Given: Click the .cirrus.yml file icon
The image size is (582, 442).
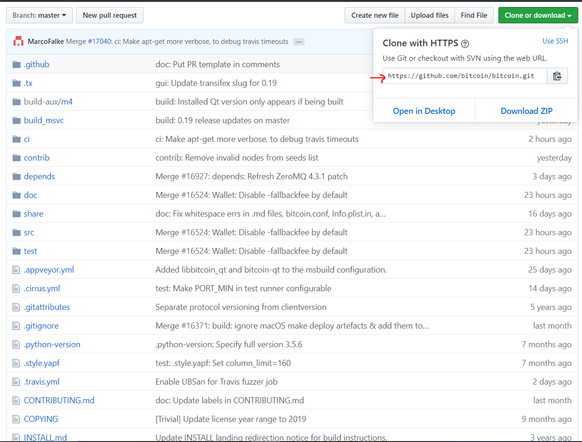Looking at the screenshot, I should [16, 288].
